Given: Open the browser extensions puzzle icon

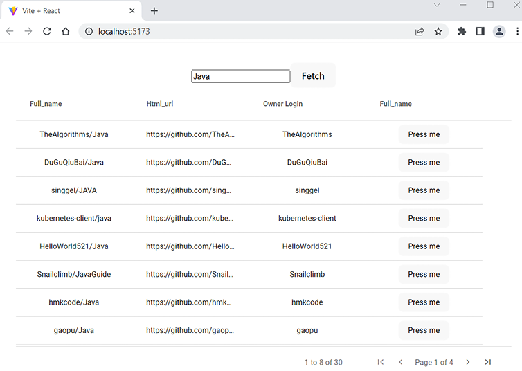Looking at the screenshot, I should coord(462,31).
